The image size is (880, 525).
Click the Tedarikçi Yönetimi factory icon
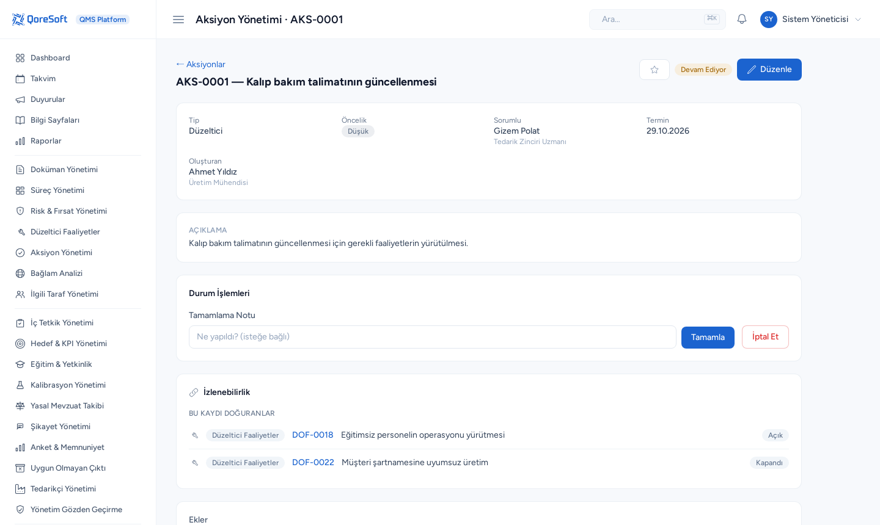[x=20, y=489]
